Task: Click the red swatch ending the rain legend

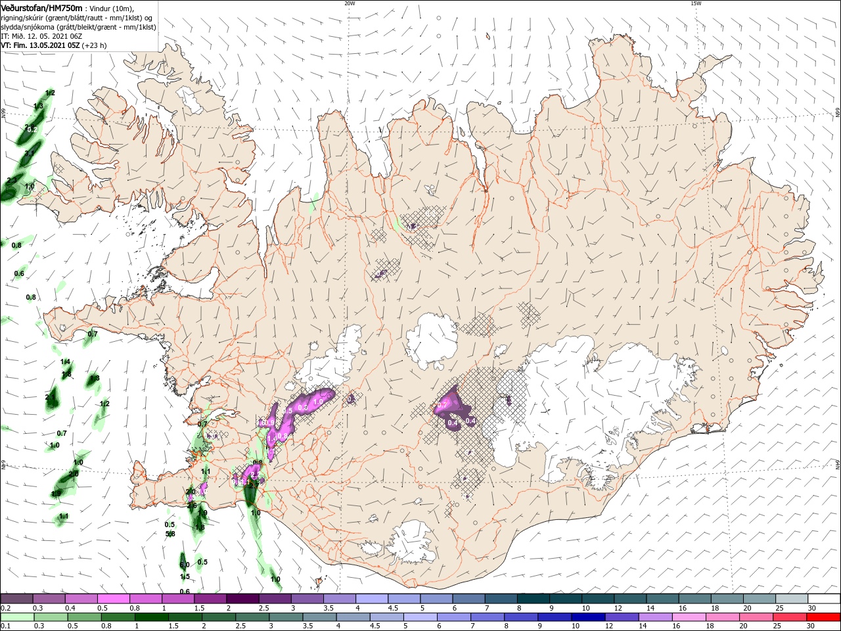Action: (x=824, y=617)
